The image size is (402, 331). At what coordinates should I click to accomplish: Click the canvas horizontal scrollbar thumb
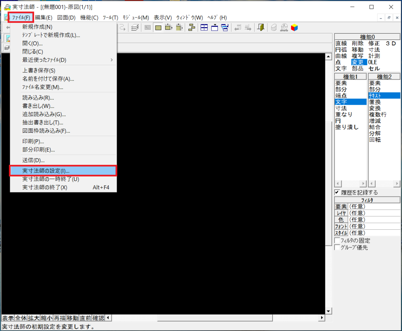pyautogui.click(x=215, y=318)
